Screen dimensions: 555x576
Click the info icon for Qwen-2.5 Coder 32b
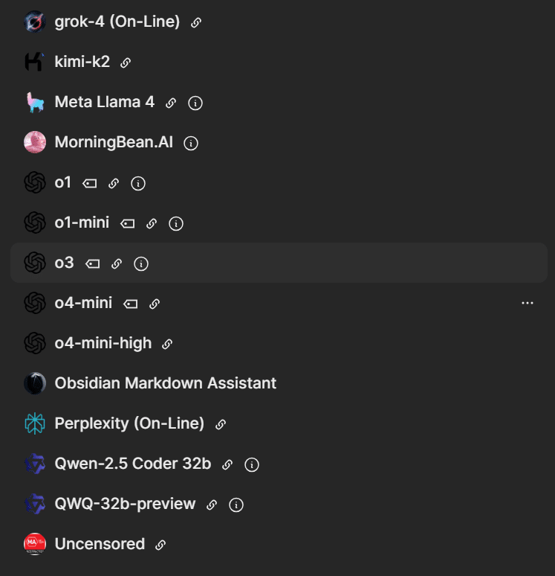coord(252,464)
